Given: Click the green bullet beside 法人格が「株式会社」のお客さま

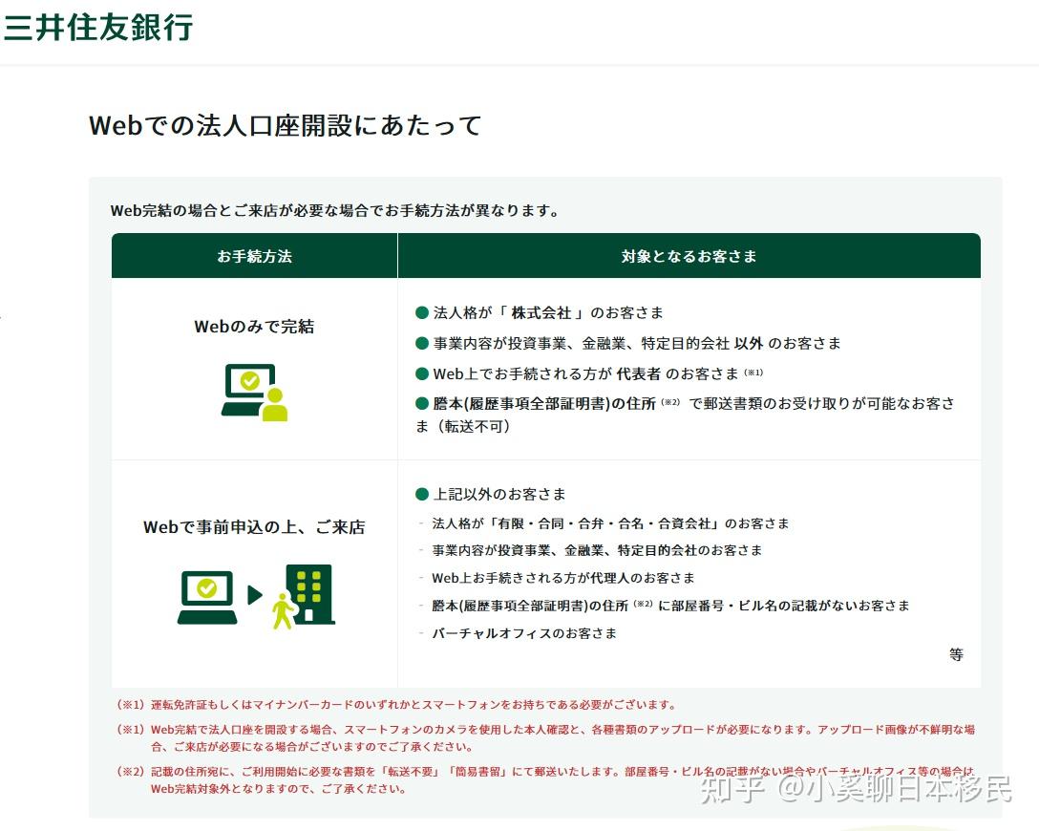Looking at the screenshot, I should (420, 312).
